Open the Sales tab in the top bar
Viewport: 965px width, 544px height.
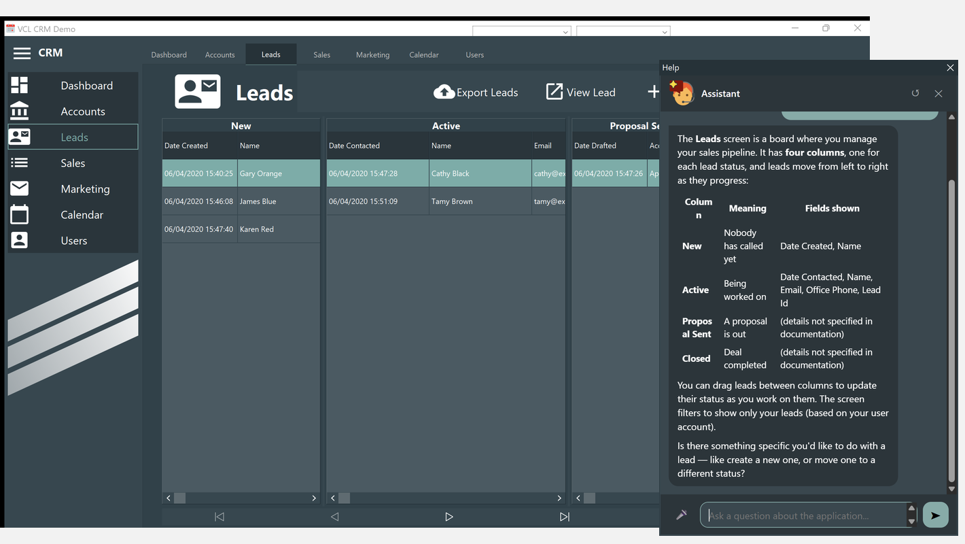322,54
